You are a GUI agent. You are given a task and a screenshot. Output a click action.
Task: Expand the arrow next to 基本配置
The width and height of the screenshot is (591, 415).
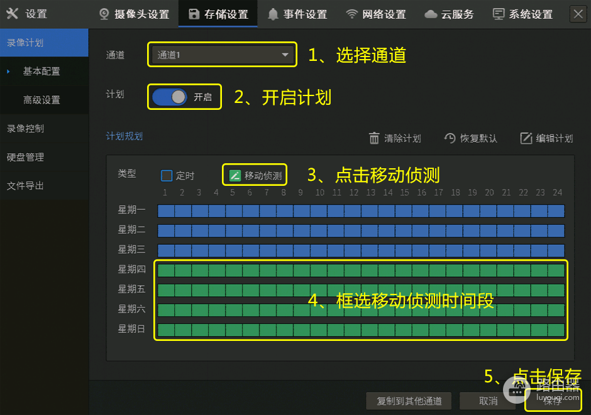8,71
